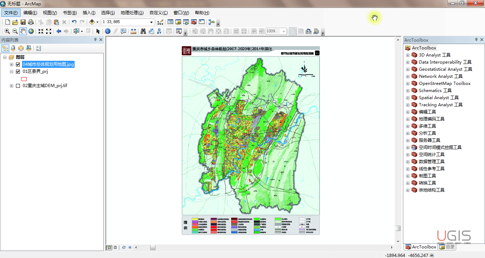Activate the Identify tool
485x258 pixels.
pyautogui.click(x=108, y=31)
